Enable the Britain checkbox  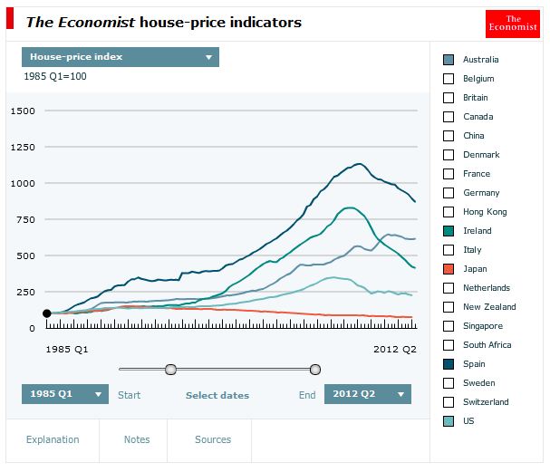[x=449, y=98]
